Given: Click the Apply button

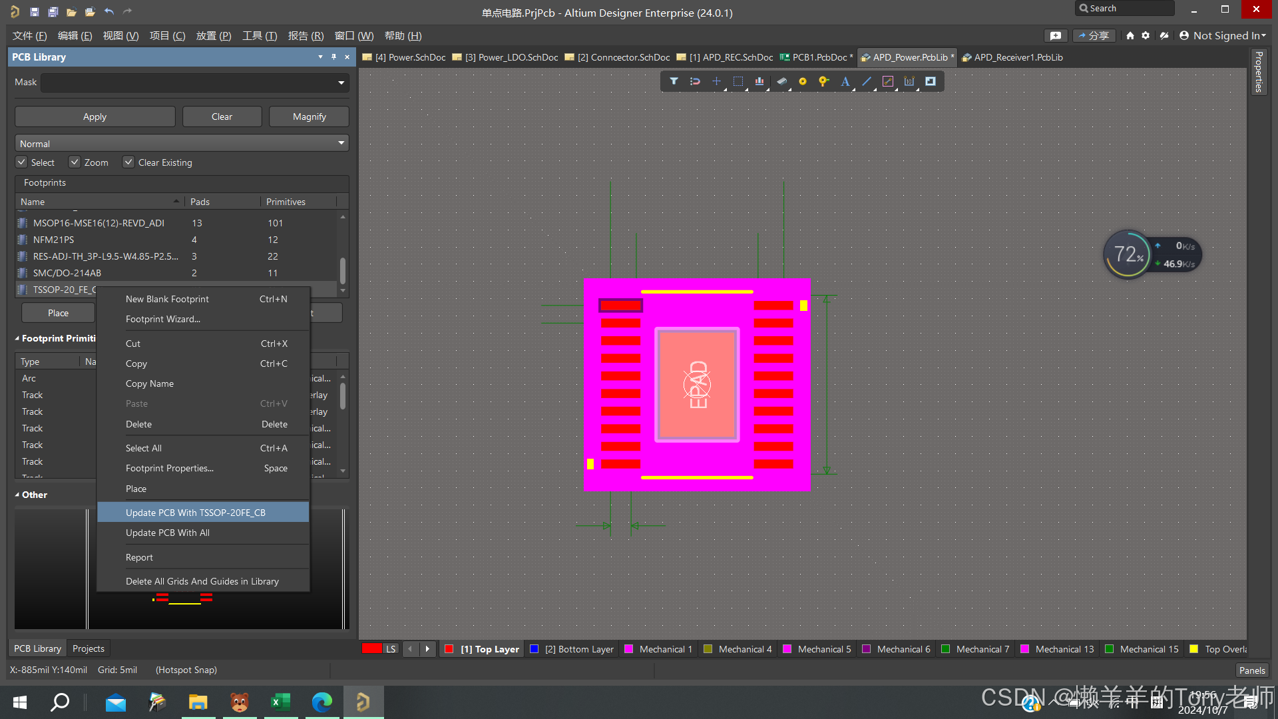Looking at the screenshot, I should pyautogui.click(x=95, y=117).
